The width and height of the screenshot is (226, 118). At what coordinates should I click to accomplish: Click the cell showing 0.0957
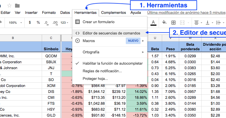point(190,91)
